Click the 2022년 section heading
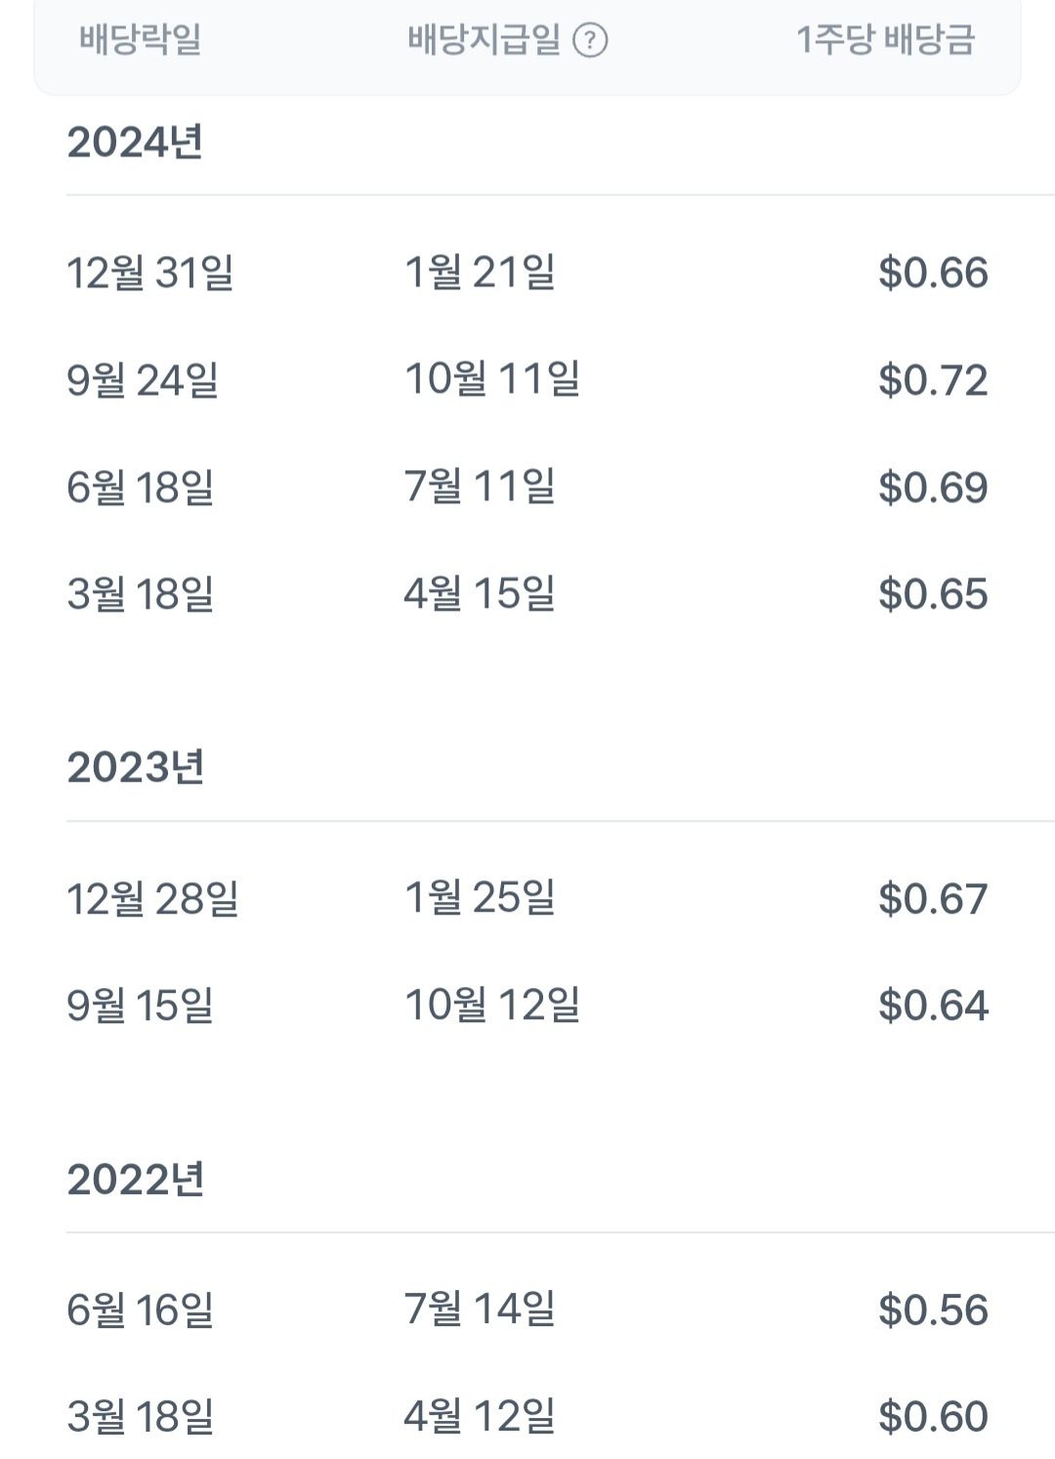This screenshot has width=1055, height=1459. 135,1180
